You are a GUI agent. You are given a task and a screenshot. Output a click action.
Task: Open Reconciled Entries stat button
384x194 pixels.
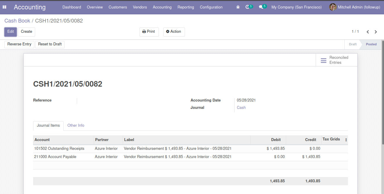pyautogui.click(x=337, y=60)
